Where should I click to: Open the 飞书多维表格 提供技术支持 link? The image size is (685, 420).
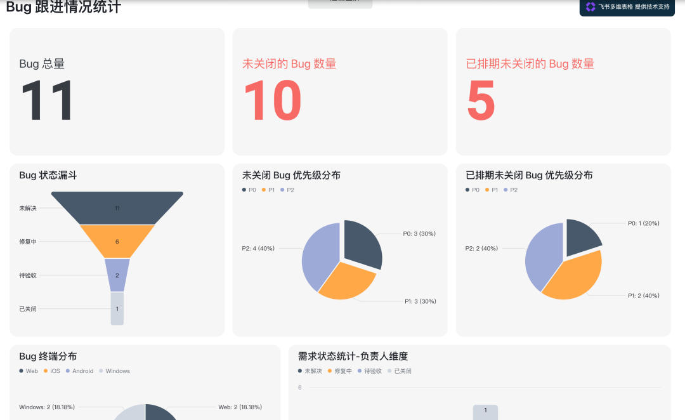click(x=627, y=8)
